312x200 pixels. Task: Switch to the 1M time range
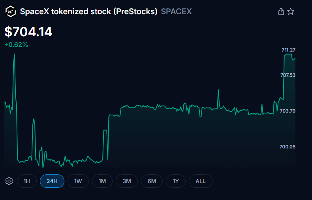coord(102,181)
